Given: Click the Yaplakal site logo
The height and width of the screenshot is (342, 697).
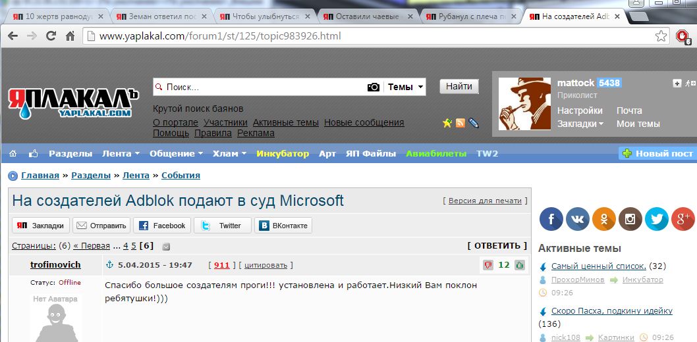Looking at the screenshot, I should click(73, 103).
